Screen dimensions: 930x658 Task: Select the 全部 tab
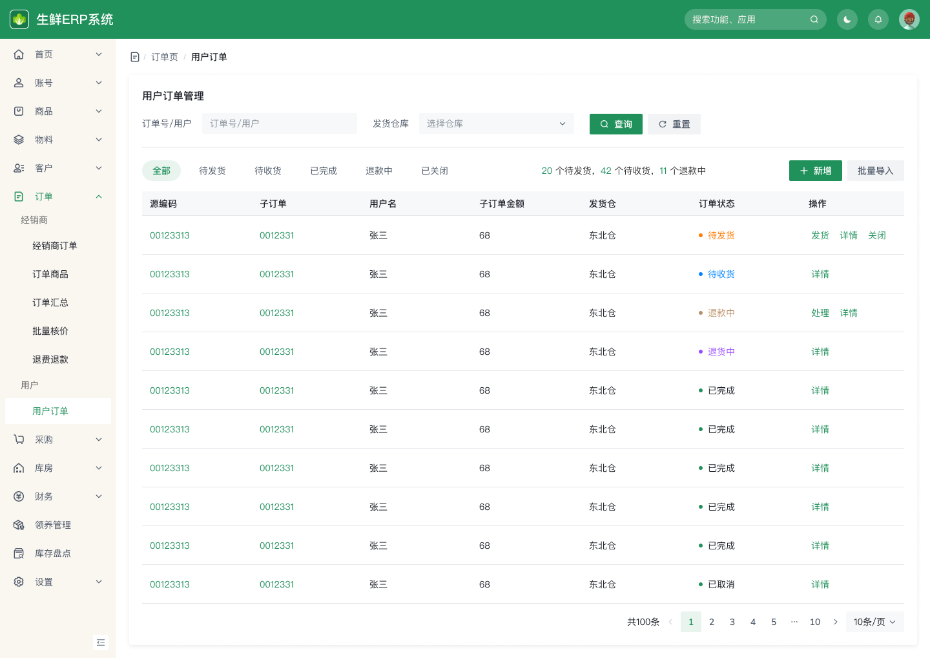161,171
